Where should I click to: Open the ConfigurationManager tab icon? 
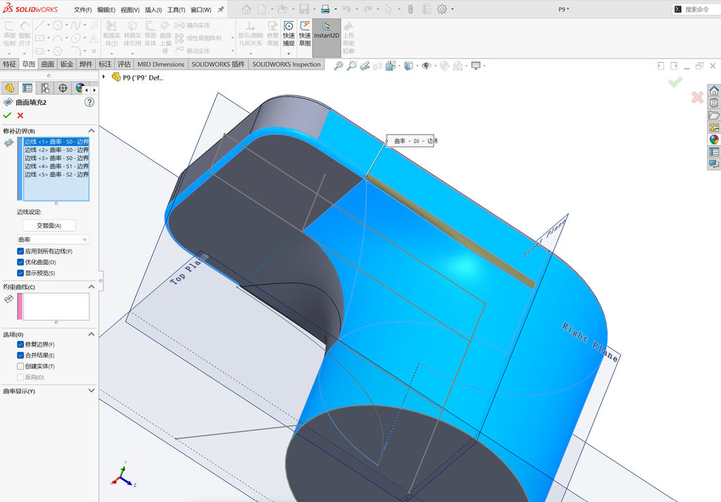(x=45, y=88)
